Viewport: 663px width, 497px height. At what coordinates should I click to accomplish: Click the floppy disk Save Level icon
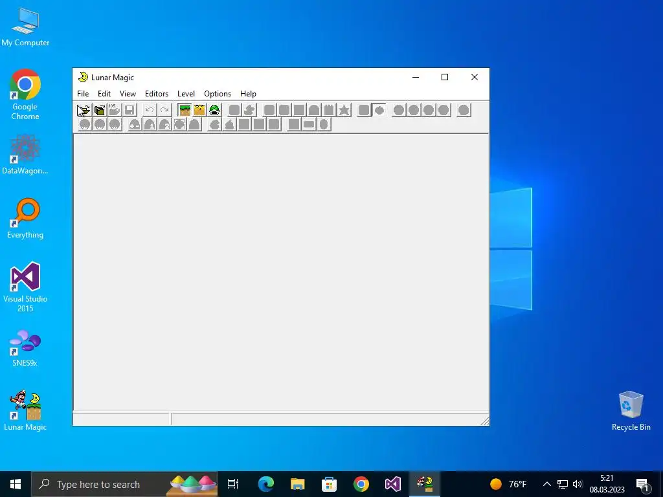point(129,110)
